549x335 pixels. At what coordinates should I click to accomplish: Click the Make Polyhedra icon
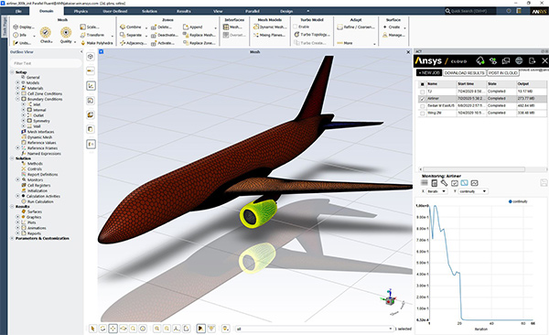coord(83,43)
